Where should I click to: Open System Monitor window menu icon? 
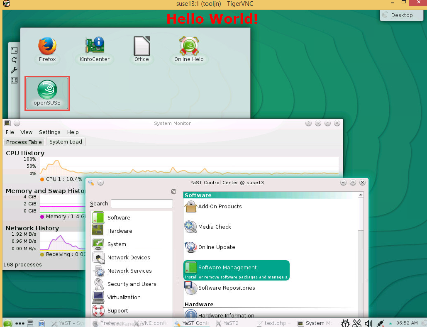tap(7, 123)
